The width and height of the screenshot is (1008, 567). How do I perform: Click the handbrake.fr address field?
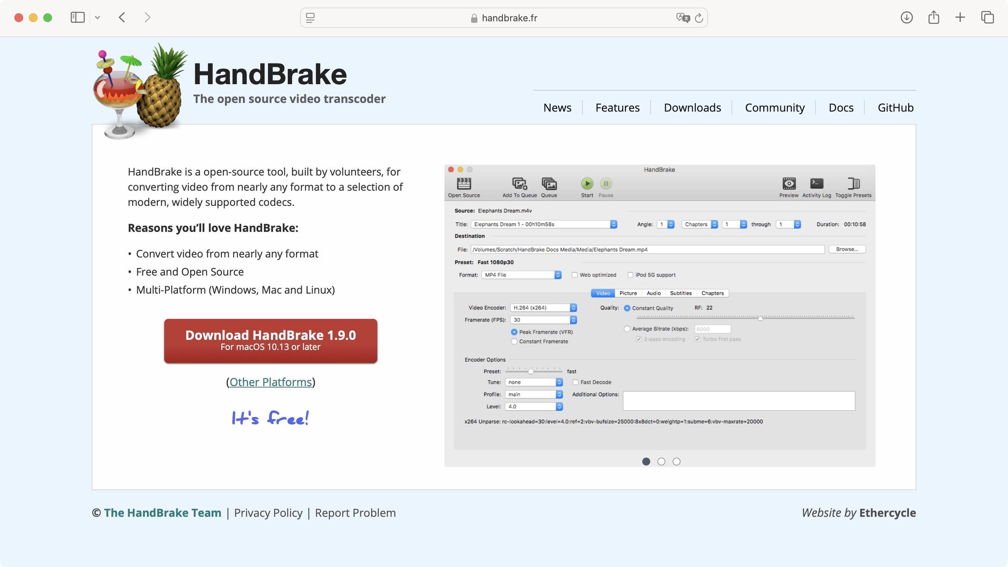pos(504,18)
